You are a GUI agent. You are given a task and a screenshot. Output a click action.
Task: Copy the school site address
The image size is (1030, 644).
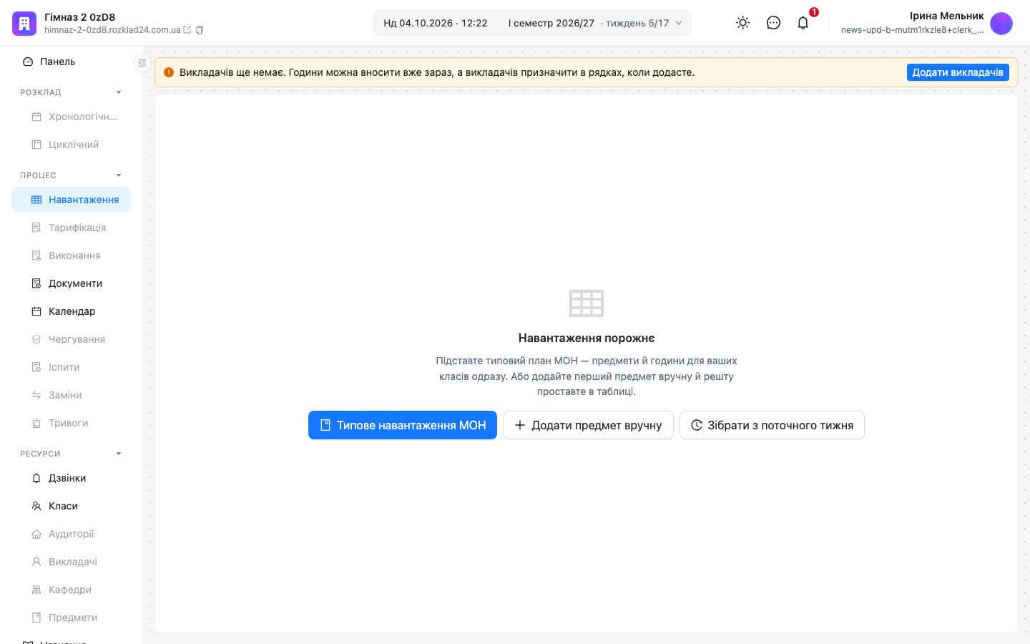coord(200,30)
